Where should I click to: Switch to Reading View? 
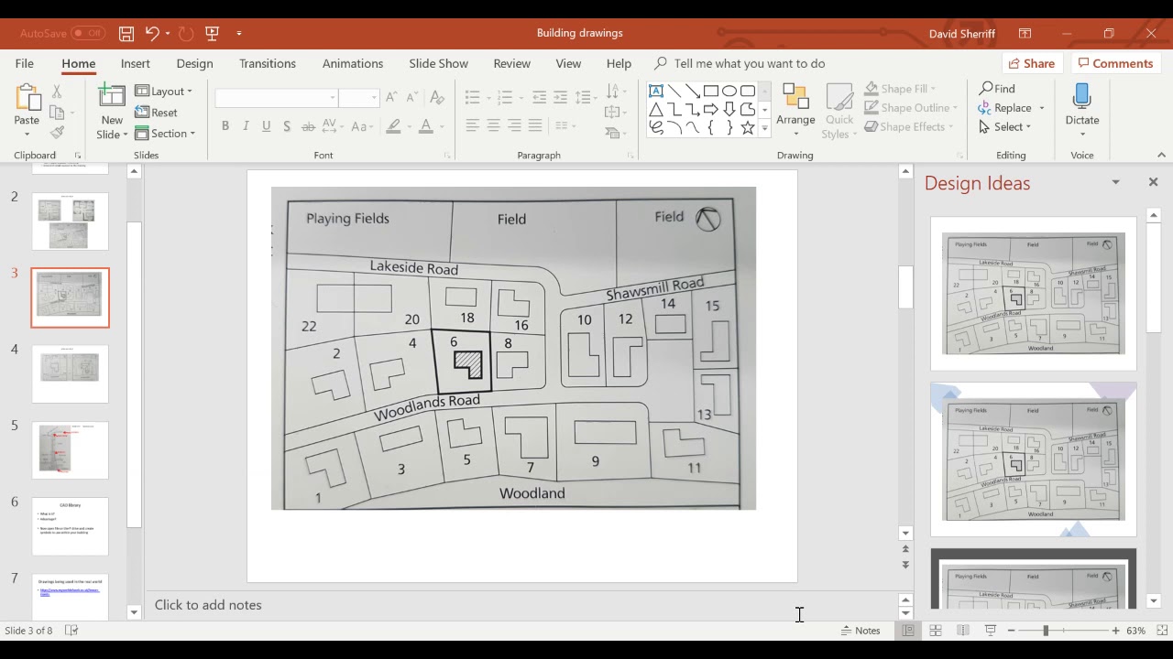point(962,631)
